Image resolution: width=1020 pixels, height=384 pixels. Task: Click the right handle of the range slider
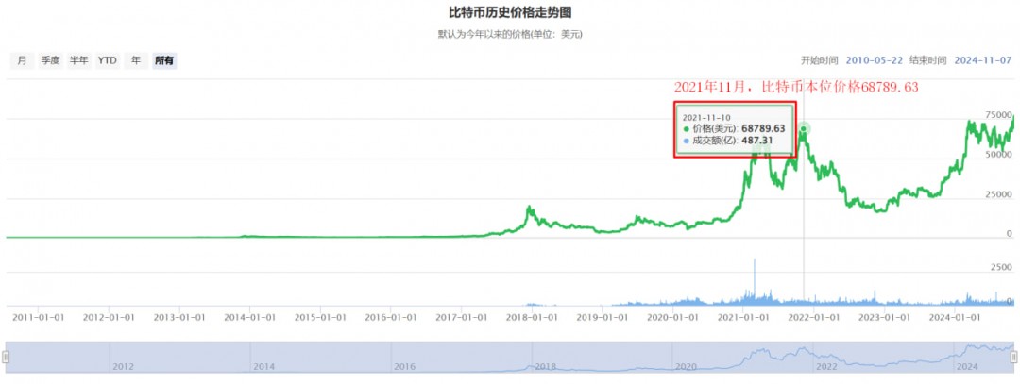click(1013, 357)
